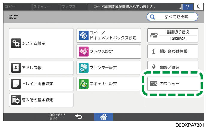Switch to the ファクス function tab
Screen dimensions: 207x128
point(75,7)
